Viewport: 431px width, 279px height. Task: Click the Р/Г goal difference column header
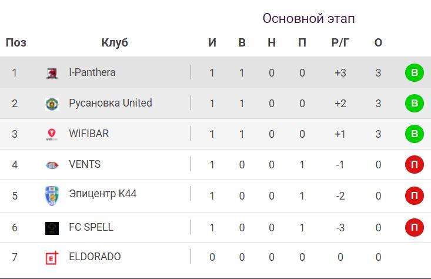point(340,42)
